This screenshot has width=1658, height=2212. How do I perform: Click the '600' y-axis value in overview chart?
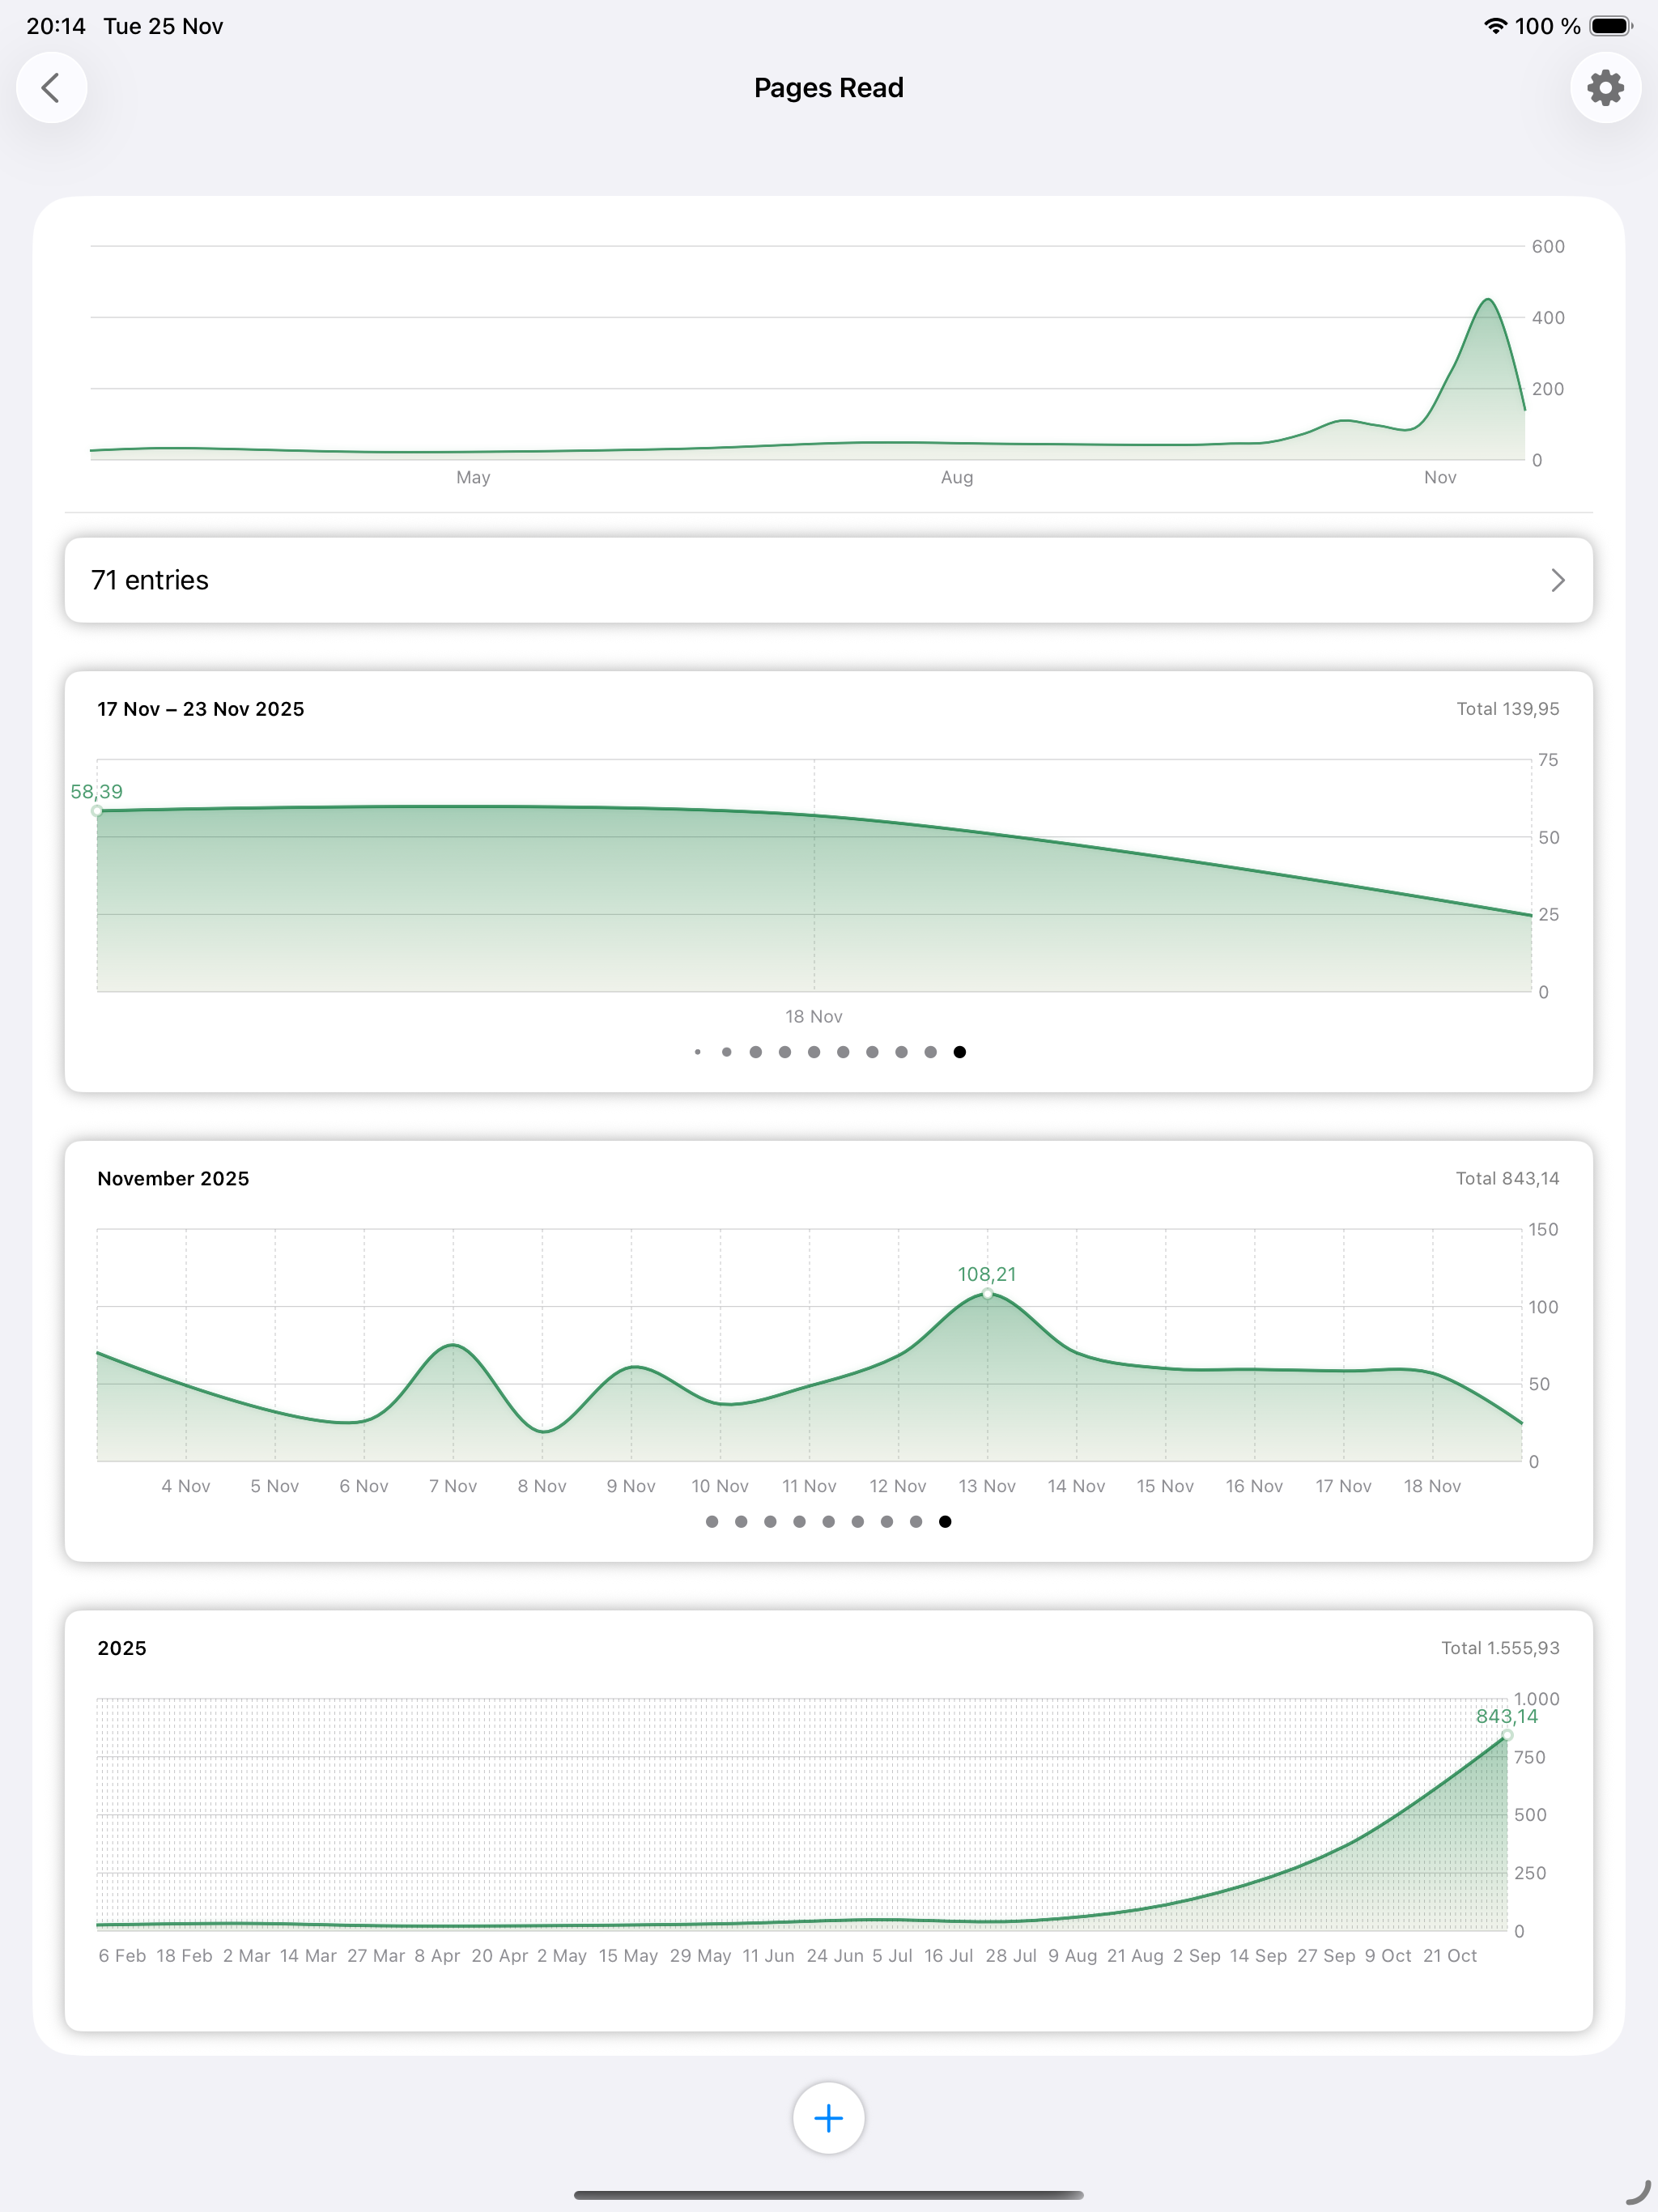[1548, 247]
